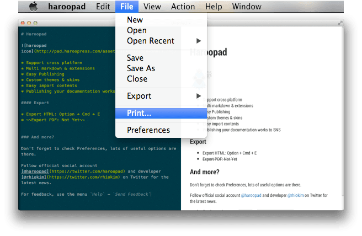
Task: Open Preferences from the File menu
Action: point(148,130)
